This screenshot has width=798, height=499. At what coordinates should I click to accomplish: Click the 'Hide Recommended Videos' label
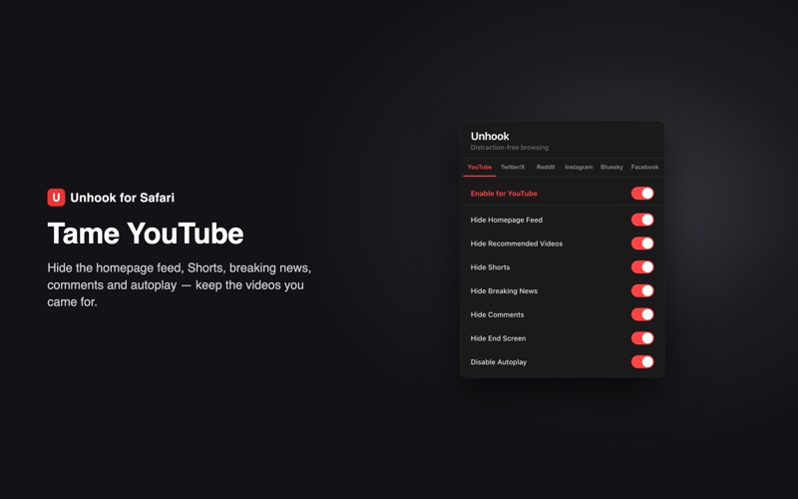click(x=517, y=244)
